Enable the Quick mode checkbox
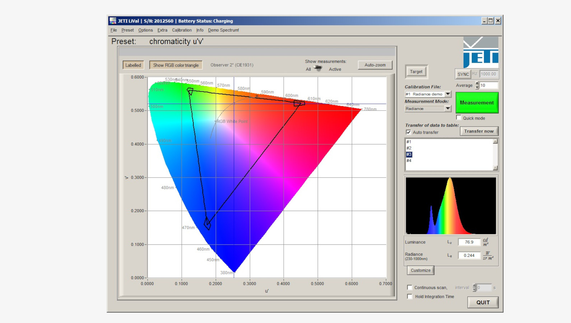Screen dimensions: 571x323 click(x=459, y=118)
